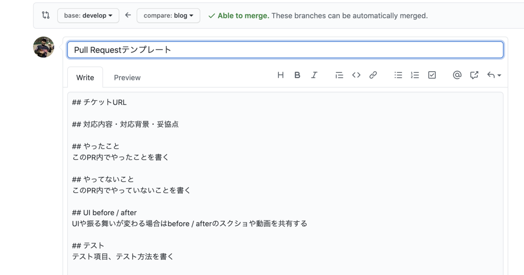Add a task list checkbox icon
This screenshot has width=524, height=275.
[x=432, y=75]
